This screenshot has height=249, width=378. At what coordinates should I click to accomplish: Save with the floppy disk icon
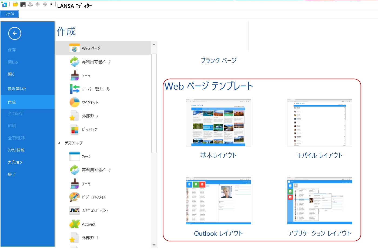[x=23, y=4]
